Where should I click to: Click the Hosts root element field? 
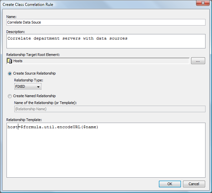tap(98, 61)
